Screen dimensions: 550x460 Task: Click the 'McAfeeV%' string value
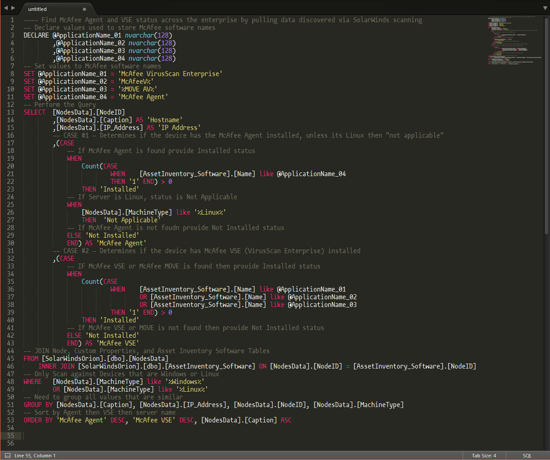click(136, 81)
